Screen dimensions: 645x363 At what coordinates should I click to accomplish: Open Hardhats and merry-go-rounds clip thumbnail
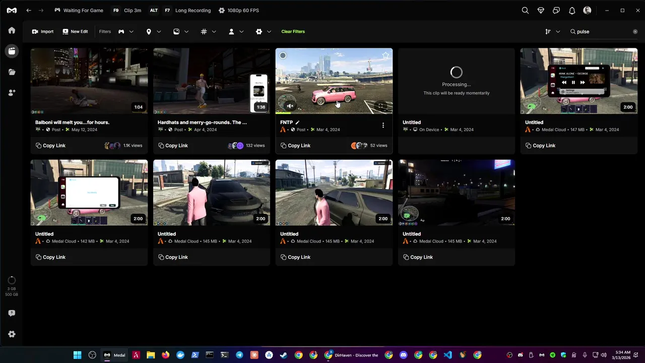pos(212,81)
